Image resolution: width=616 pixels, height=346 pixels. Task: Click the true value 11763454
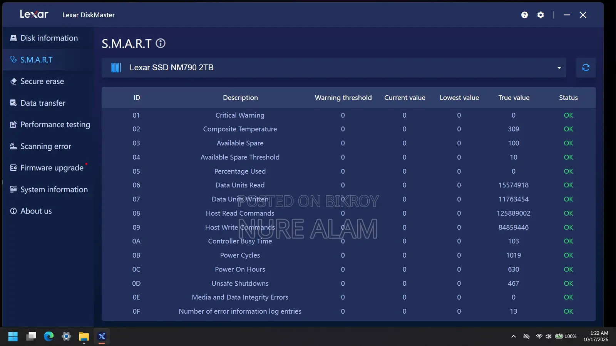coord(514,199)
